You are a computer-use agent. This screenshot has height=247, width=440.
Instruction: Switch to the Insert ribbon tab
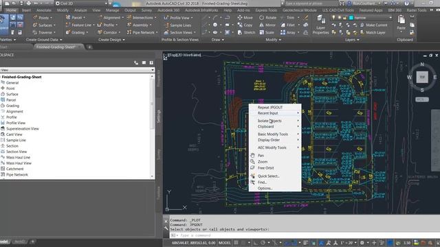click(x=27, y=10)
